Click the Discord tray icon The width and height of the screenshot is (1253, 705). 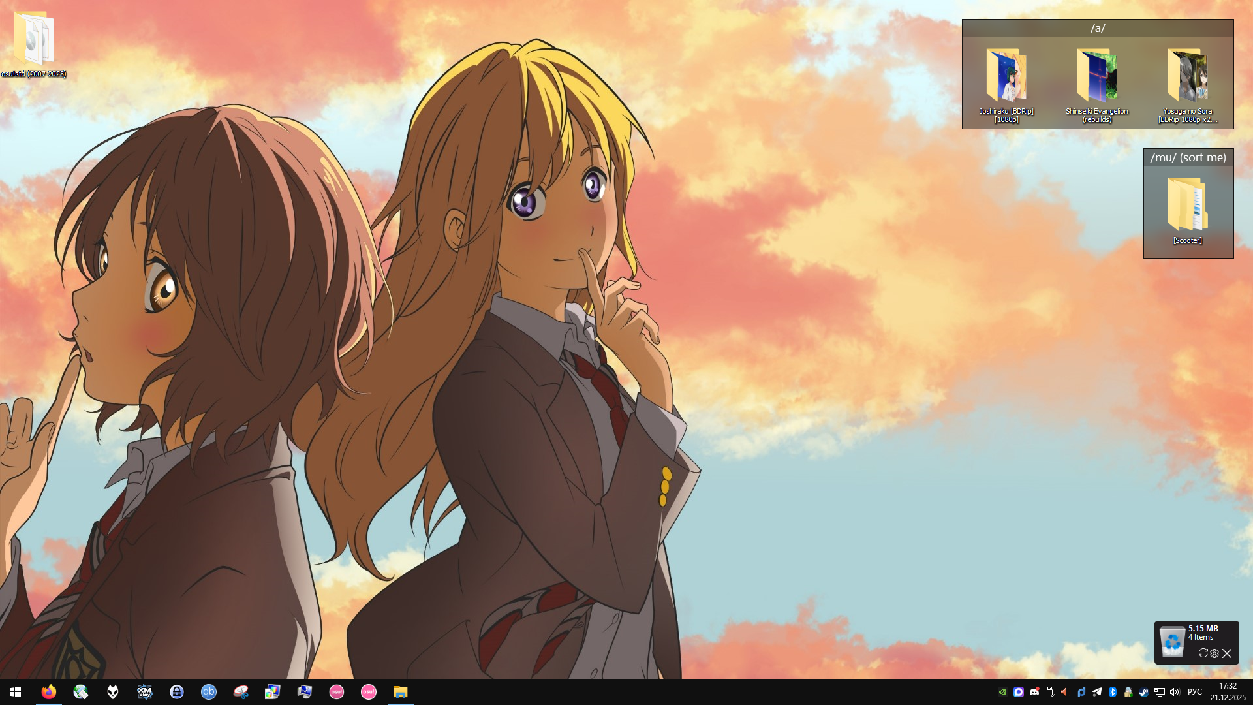coord(1034,692)
